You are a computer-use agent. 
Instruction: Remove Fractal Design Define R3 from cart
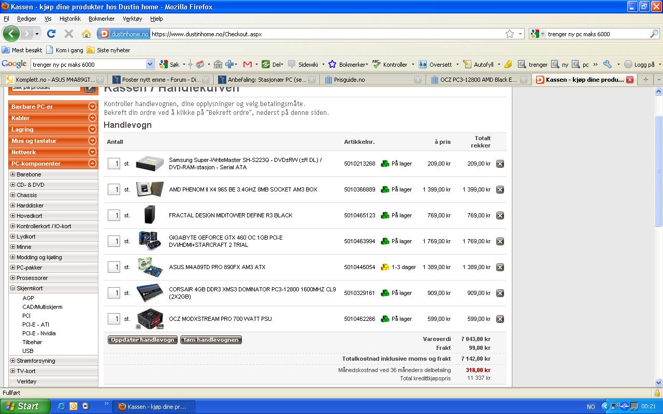pos(500,215)
